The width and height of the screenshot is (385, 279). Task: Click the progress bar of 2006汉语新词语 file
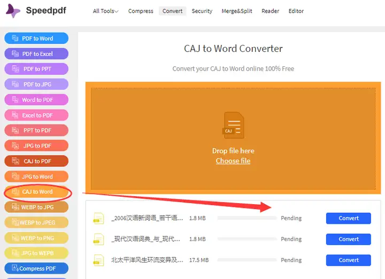tap(247, 218)
